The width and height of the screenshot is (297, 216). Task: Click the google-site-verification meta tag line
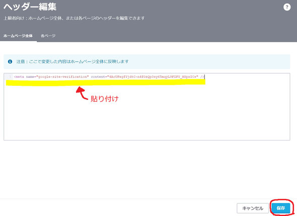point(109,77)
